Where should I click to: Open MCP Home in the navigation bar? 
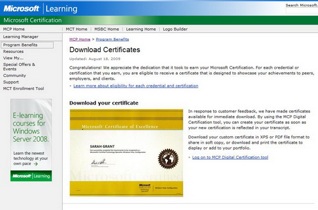click(14, 29)
